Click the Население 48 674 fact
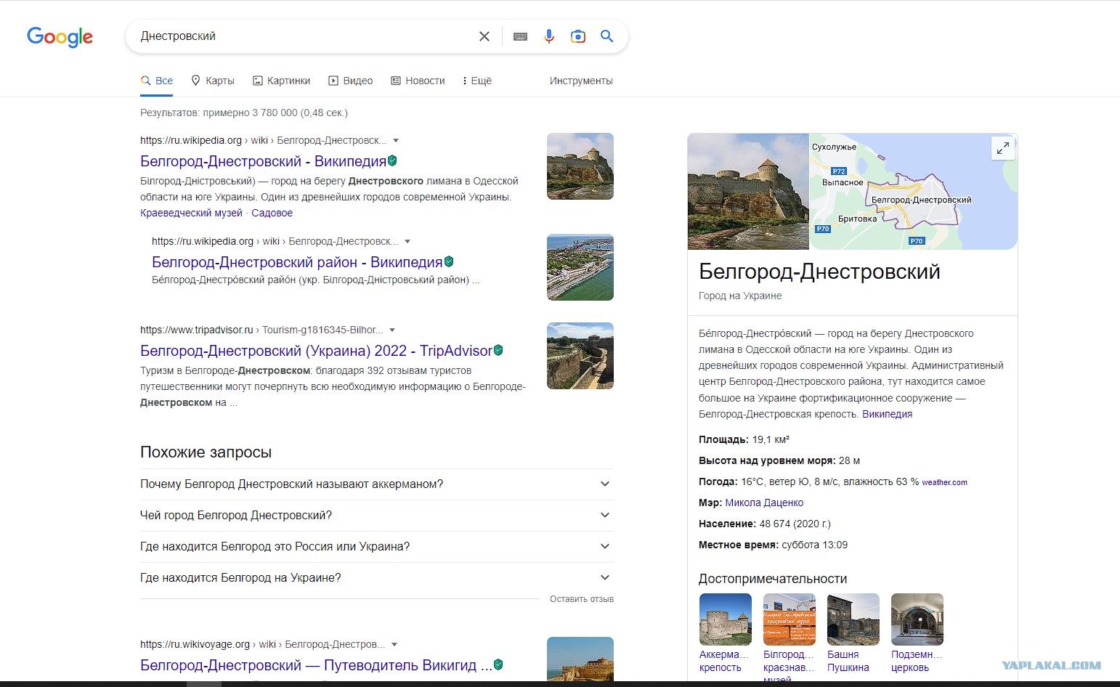The height and width of the screenshot is (687, 1120). (x=765, y=524)
